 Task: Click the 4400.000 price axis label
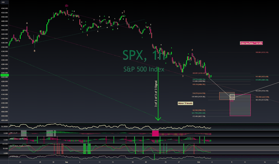(4, 38)
